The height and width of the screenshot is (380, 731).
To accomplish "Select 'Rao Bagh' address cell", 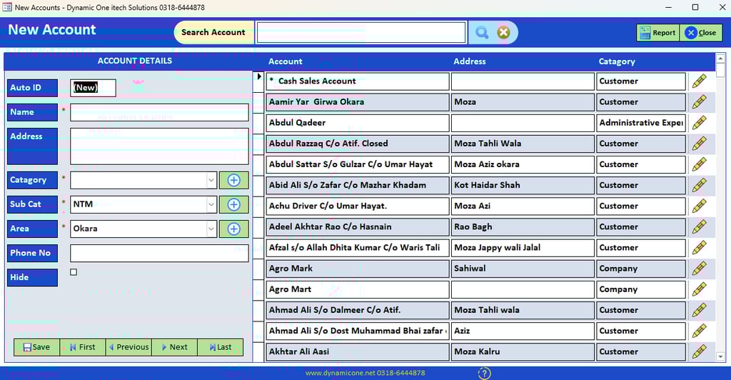I will (523, 227).
